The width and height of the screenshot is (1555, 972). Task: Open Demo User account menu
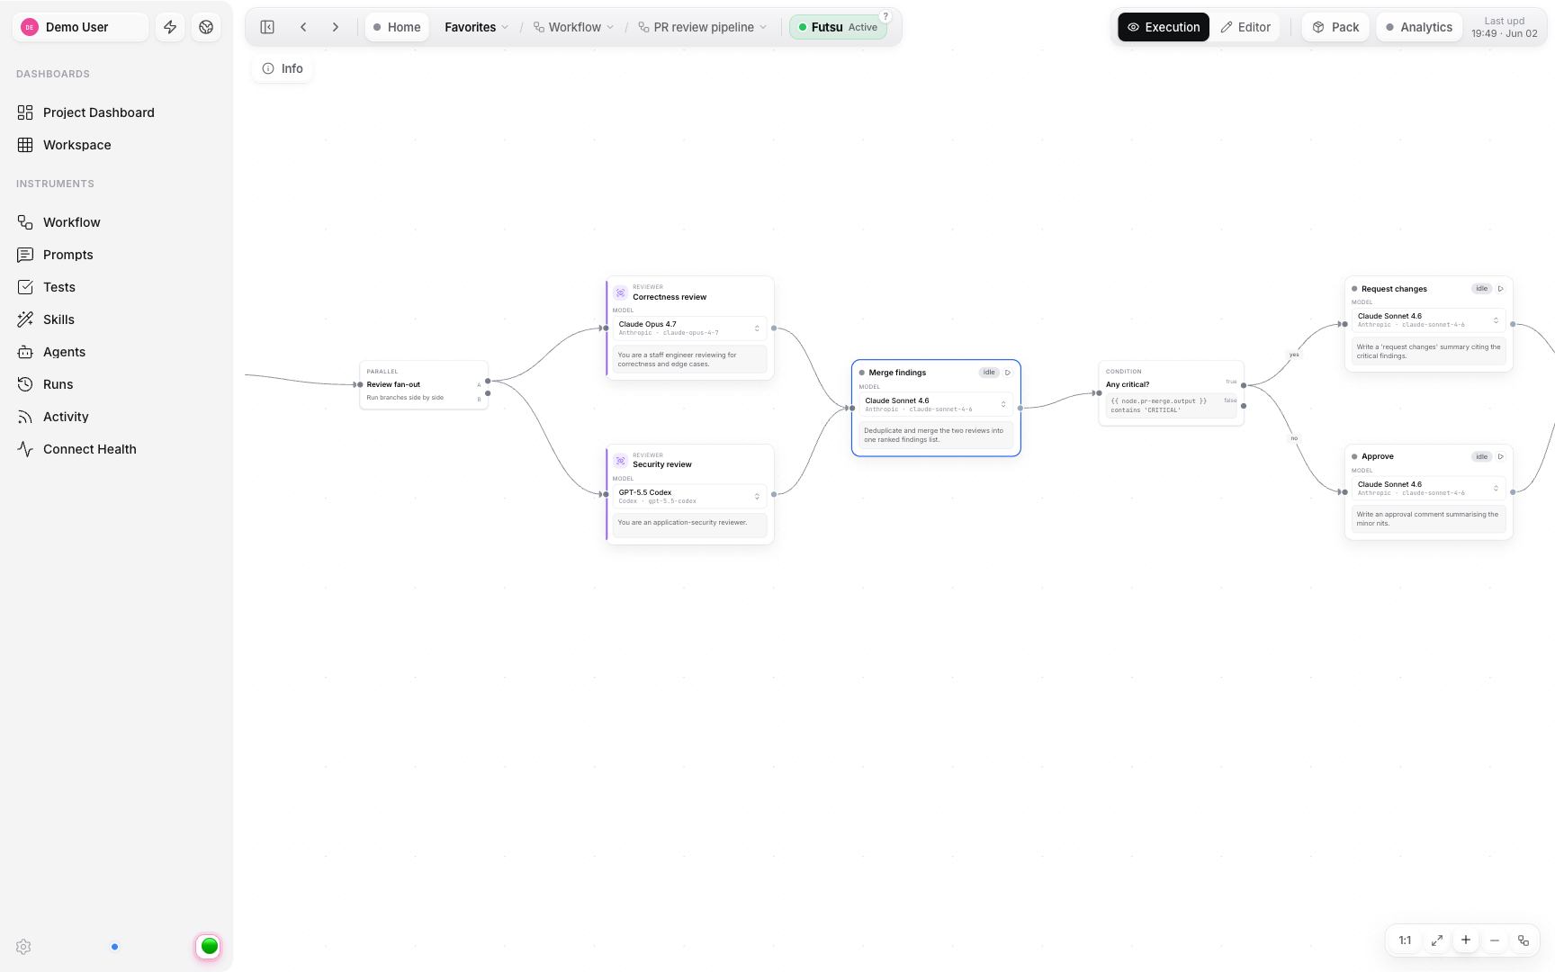coord(80,27)
